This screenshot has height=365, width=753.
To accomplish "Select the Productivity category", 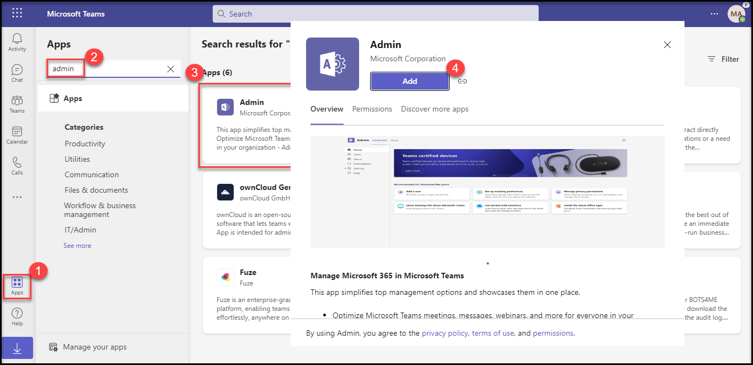I will coord(85,144).
